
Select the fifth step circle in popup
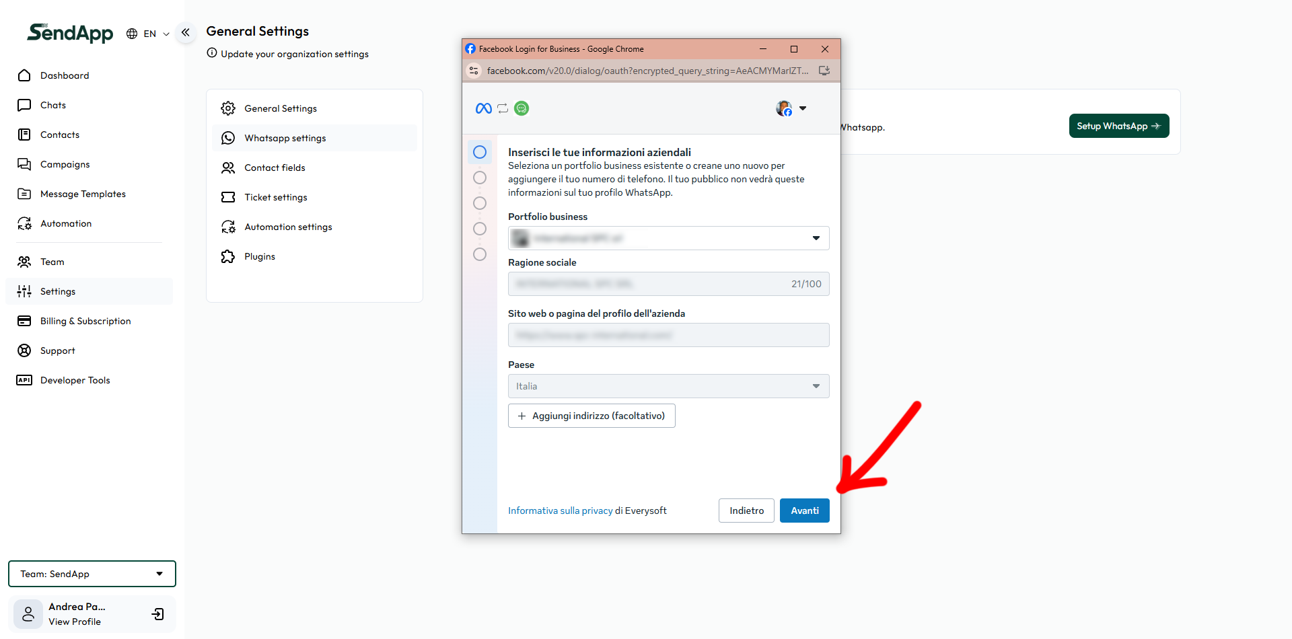pyautogui.click(x=480, y=254)
